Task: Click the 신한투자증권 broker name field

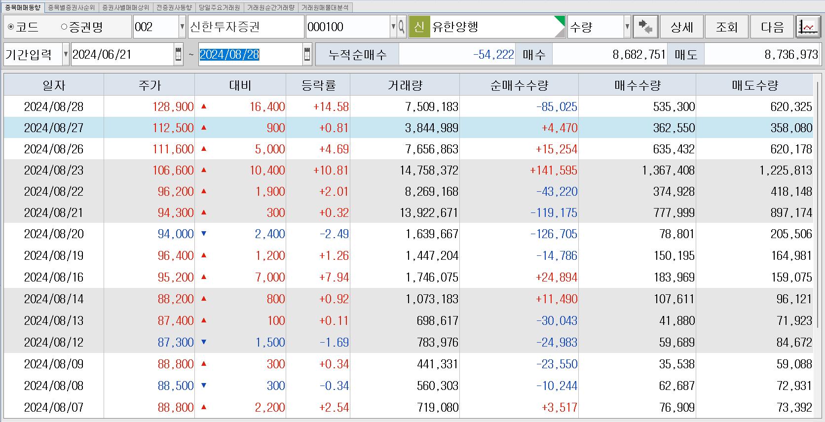Action: [x=246, y=27]
